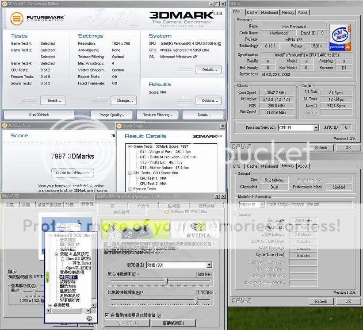The width and height of the screenshot is (363, 330).
Task: Click the Change... settings button
Action: point(125,100)
